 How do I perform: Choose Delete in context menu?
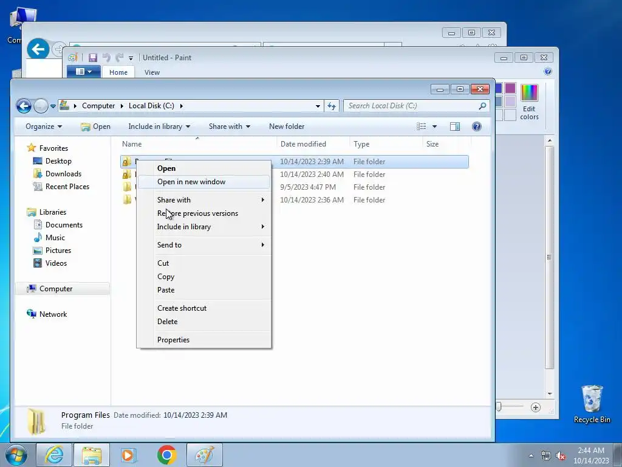click(204, 322)
